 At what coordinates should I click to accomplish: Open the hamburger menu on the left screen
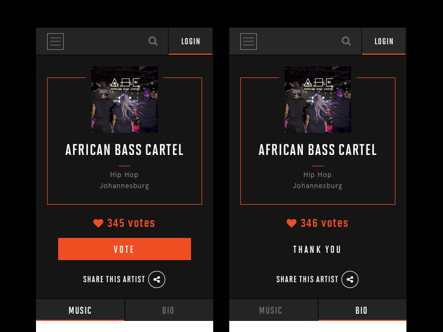55,41
